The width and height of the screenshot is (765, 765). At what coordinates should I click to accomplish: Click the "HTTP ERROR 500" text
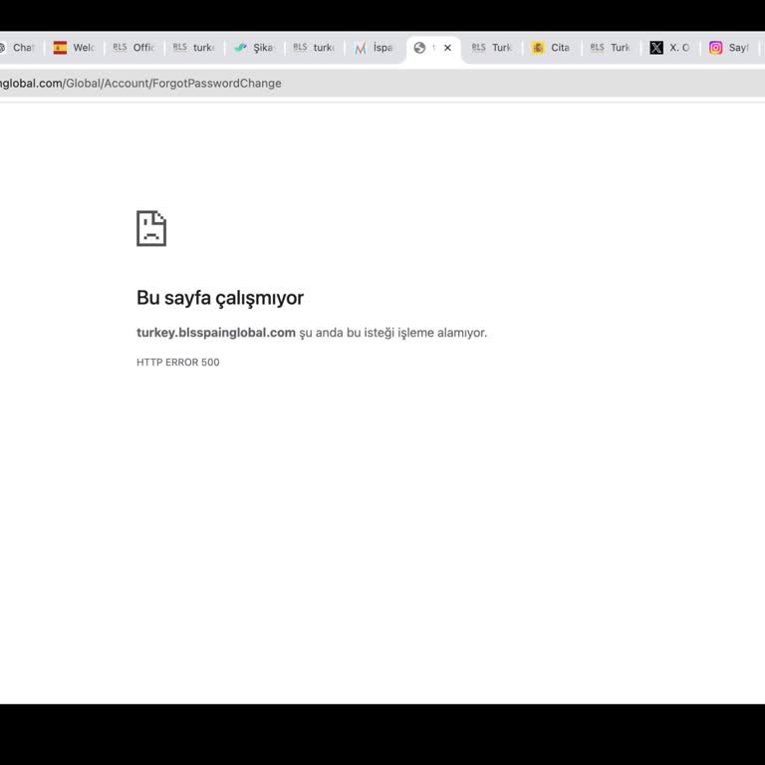pyautogui.click(x=178, y=362)
